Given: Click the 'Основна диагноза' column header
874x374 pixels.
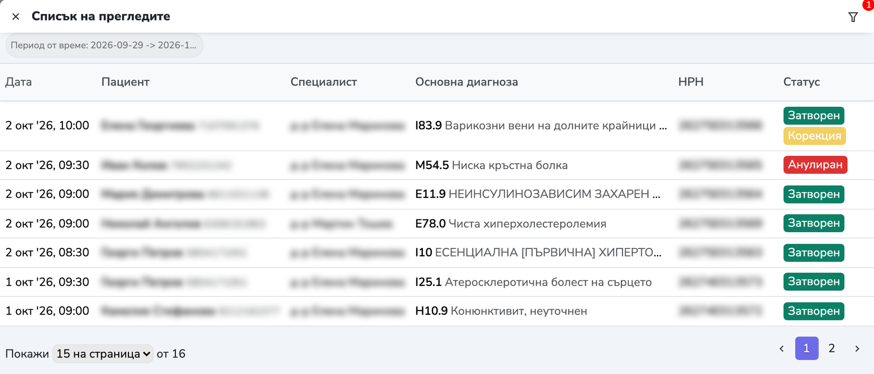Looking at the screenshot, I should 467,82.
